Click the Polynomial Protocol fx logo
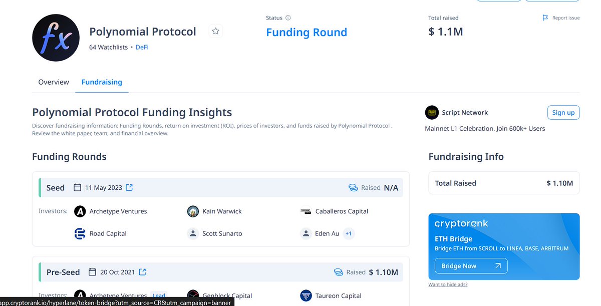Image resolution: width=601 pixels, height=306 pixels. [x=56, y=38]
